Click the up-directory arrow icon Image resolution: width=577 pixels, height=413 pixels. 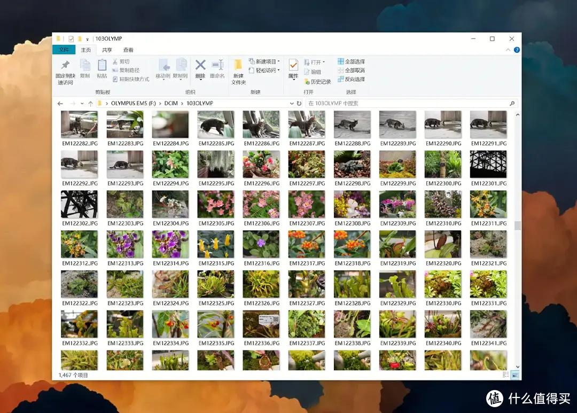[90, 104]
